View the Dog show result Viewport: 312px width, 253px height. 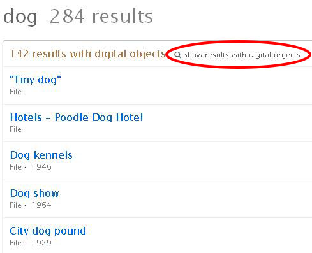click(34, 193)
